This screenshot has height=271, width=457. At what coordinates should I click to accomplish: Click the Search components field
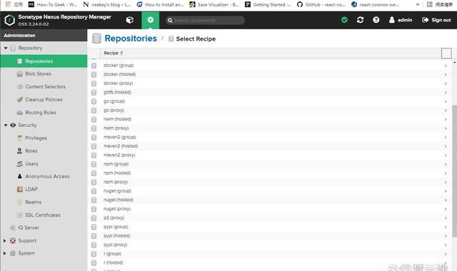click(205, 21)
